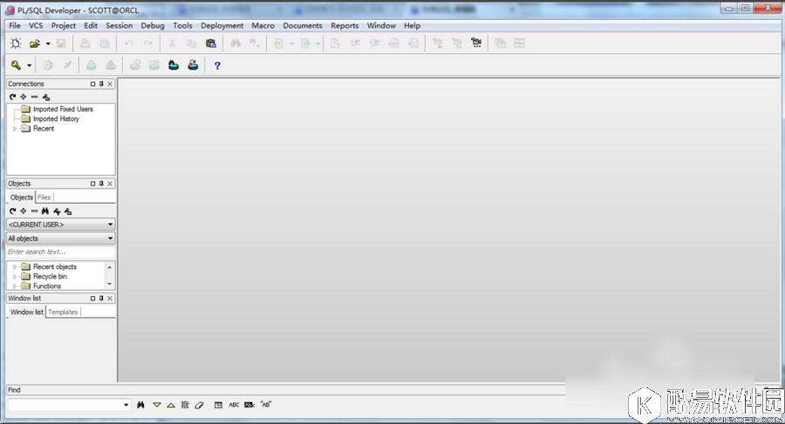785x424 pixels.
Task: Click the New file toolbar icon
Action: [x=16, y=44]
